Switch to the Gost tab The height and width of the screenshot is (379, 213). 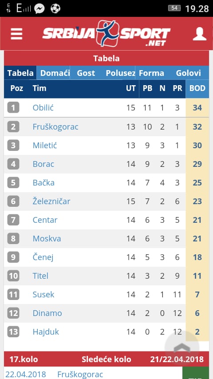tap(86, 73)
